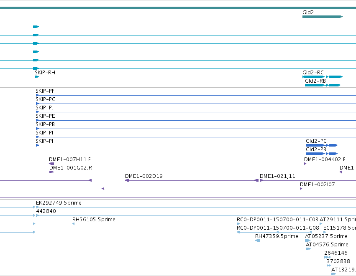Select the Gld2-PB protein glyph
The height and width of the screenshot is (276, 356).
pyautogui.click(x=322, y=154)
